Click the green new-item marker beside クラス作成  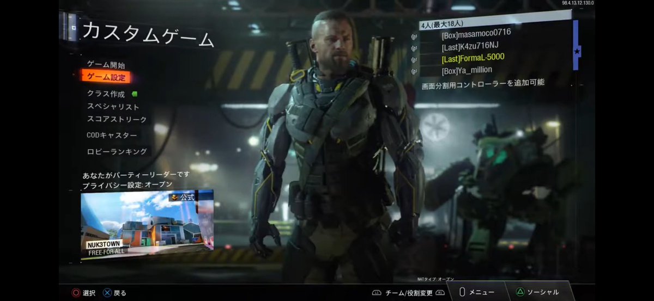pyautogui.click(x=135, y=94)
